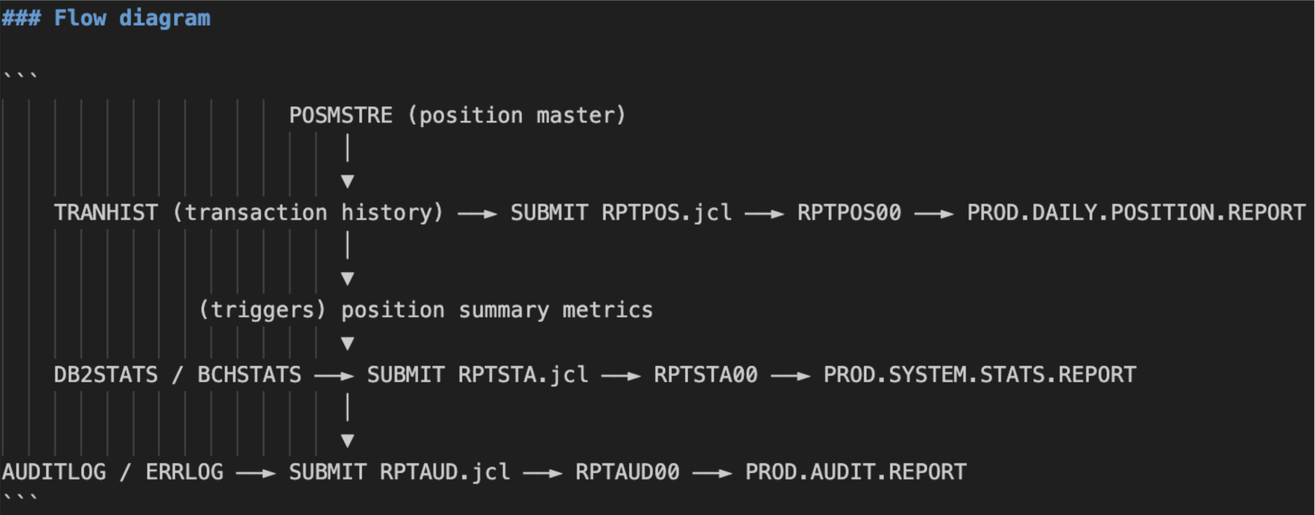This screenshot has height=515, width=1315.
Task: Click on the RPTSTA00 program name
Action: tap(706, 375)
